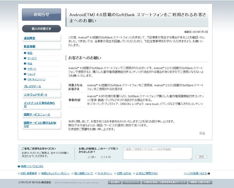Open the 製品 sub-link
Viewport: 234px width, 188px height.
pos(30,53)
